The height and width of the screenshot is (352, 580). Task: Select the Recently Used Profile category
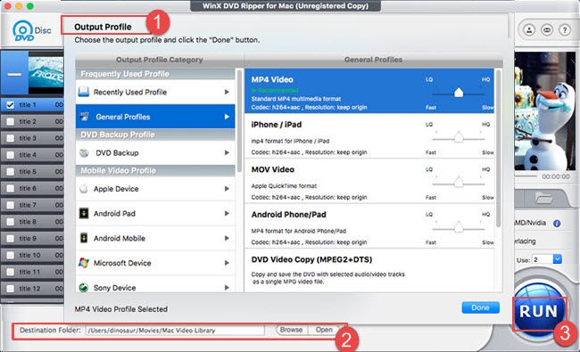click(x=155, y=92)
